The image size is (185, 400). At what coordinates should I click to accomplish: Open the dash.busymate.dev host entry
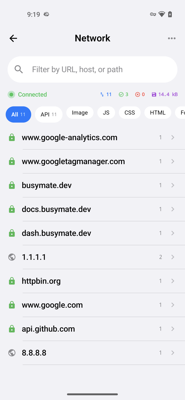click(x=92, y=233)
